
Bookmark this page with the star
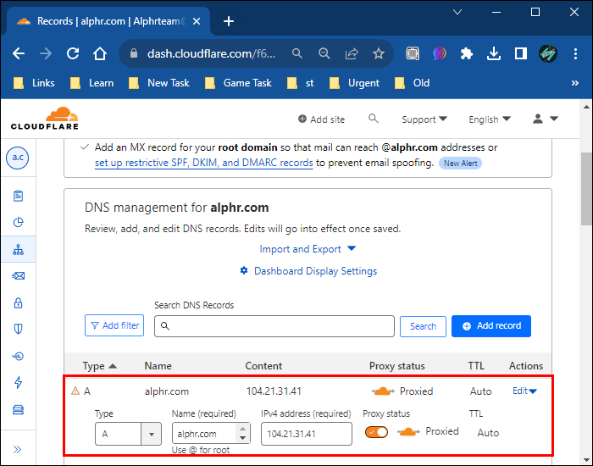(378, 53)
